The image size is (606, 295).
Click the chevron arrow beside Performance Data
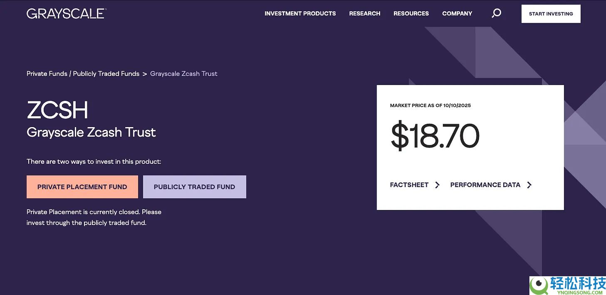click(x=529, y=185)
